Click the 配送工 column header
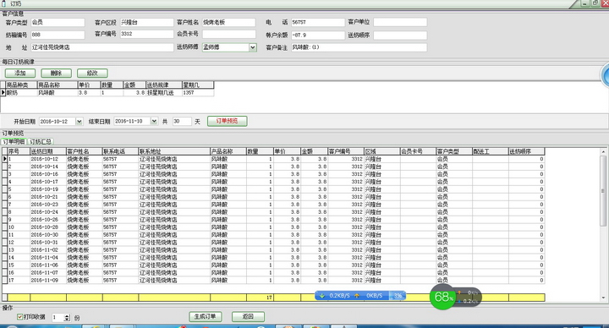Screen dimensions: 609x328 tap(490, 151)
